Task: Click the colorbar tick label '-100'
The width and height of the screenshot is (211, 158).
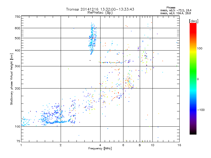Action: [x=201, y=110]
